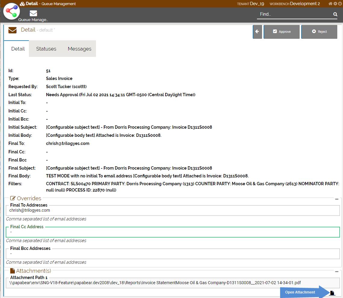Click the home icon in header
Screen dimensions: 343x298
click(330, 4)
